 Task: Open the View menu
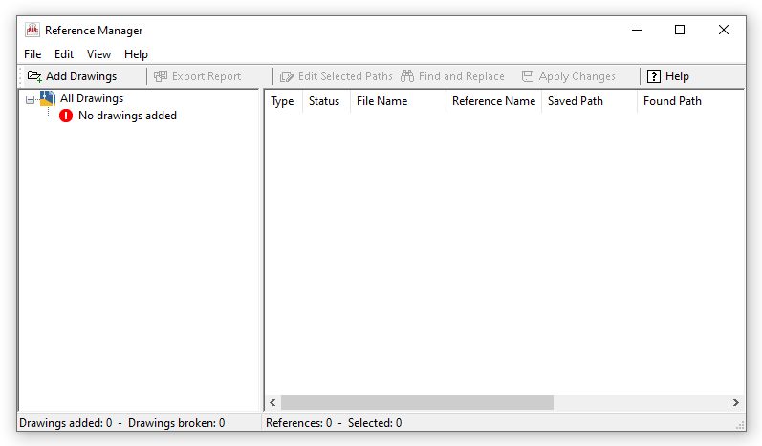pyautogui.click(x=98, y=54)
